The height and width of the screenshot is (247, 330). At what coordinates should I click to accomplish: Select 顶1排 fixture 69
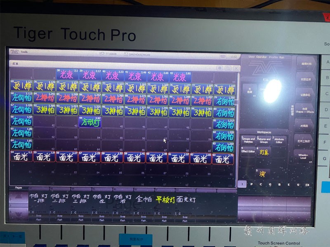coord(22,85)
